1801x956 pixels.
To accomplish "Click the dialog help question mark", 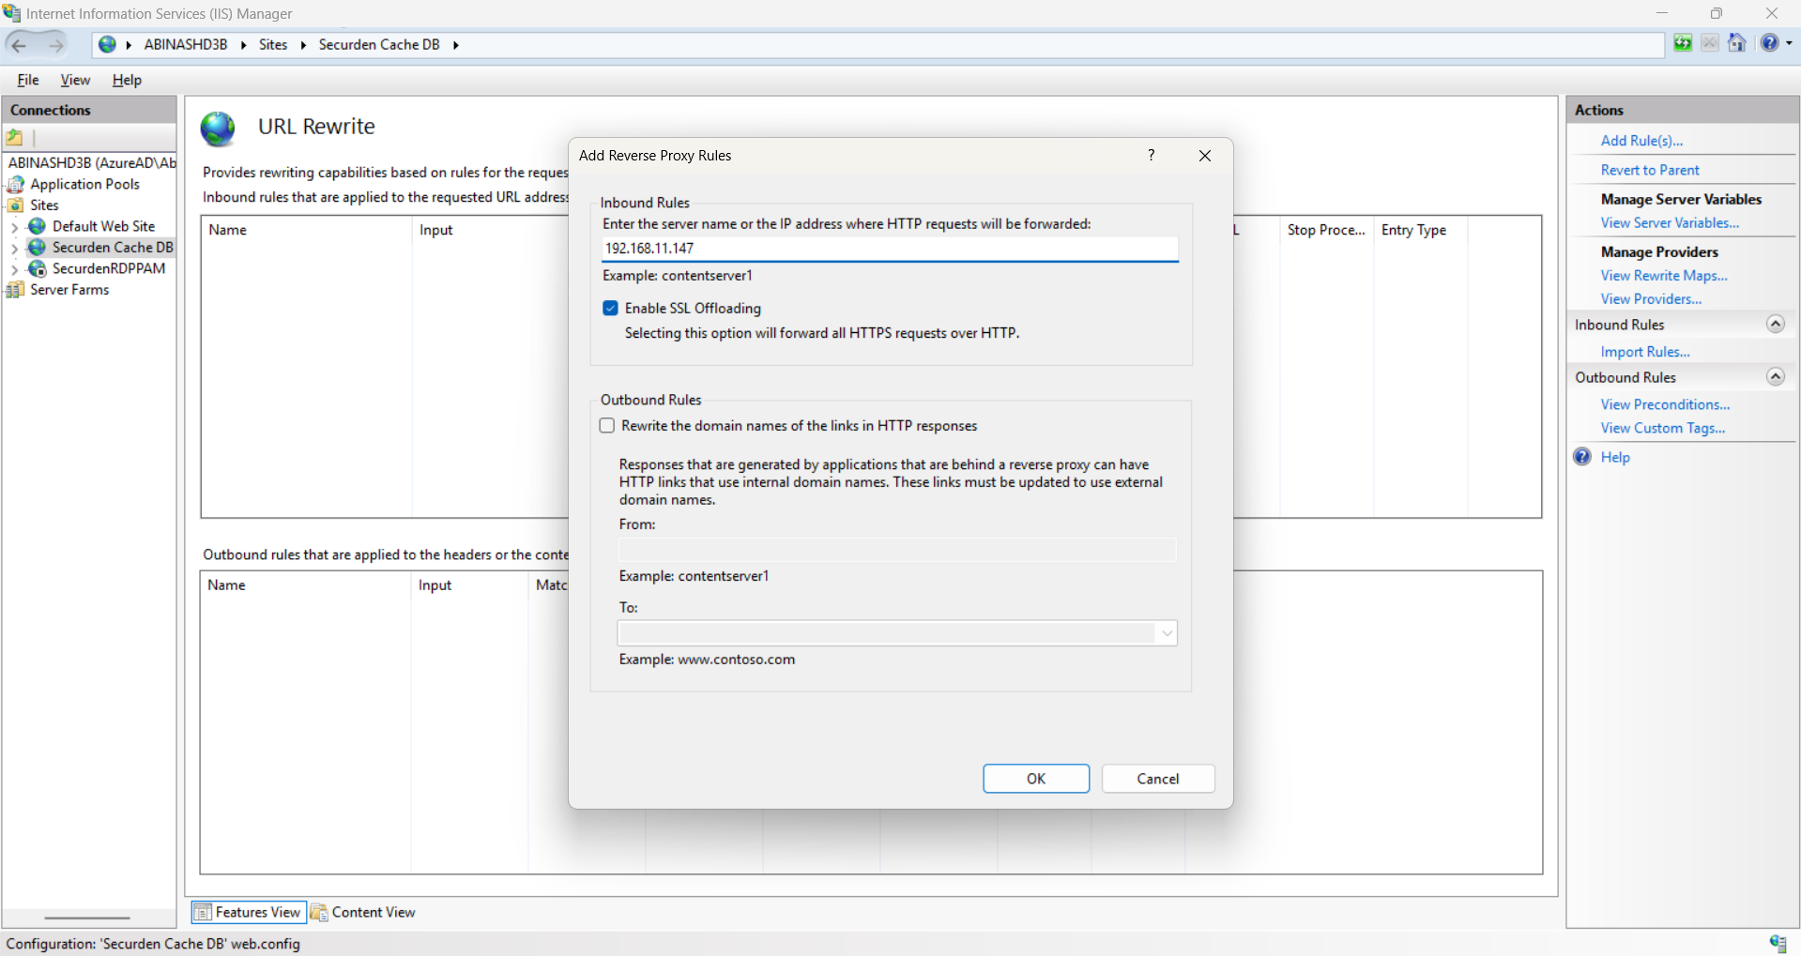I will [1152, 155].
